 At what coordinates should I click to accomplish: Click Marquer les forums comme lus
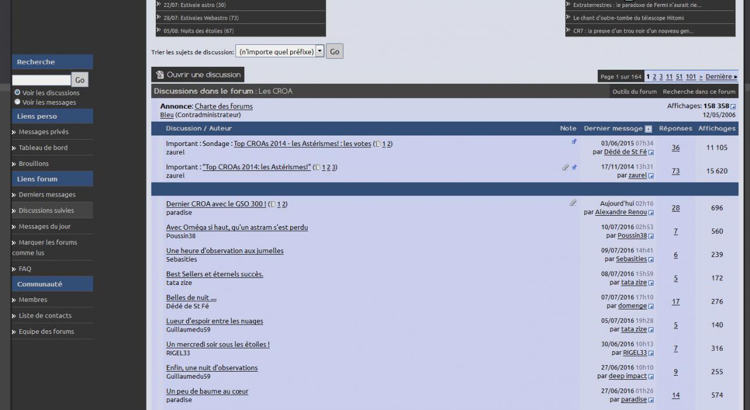(45, 248)
